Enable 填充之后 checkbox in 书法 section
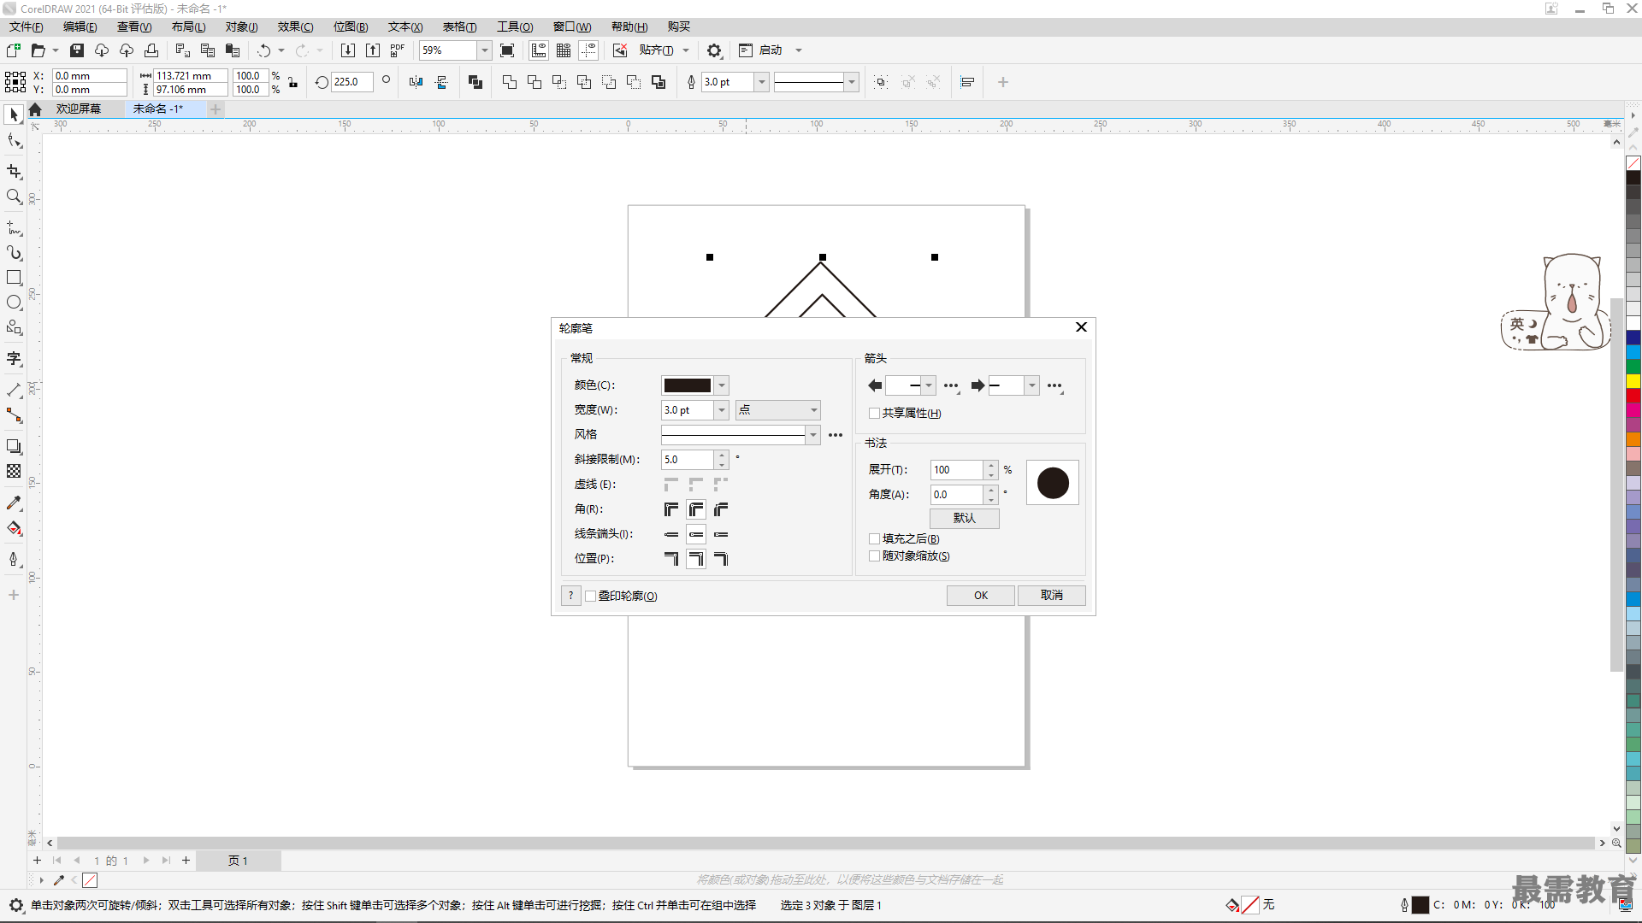 click(x=873, y=538)
